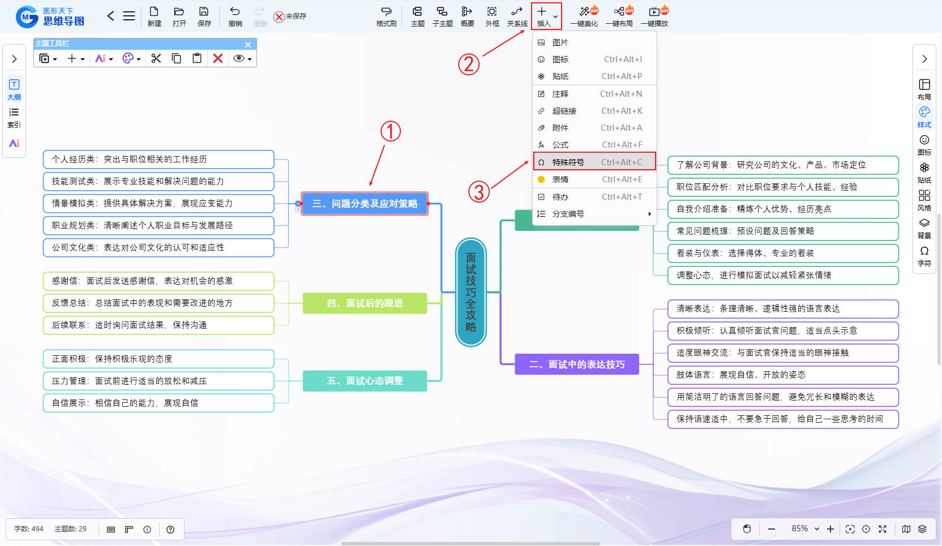Click the Open (打开) file button
The width and height of the screenshot is (942, 546).
pyautogui.click(x=179, y=16)
